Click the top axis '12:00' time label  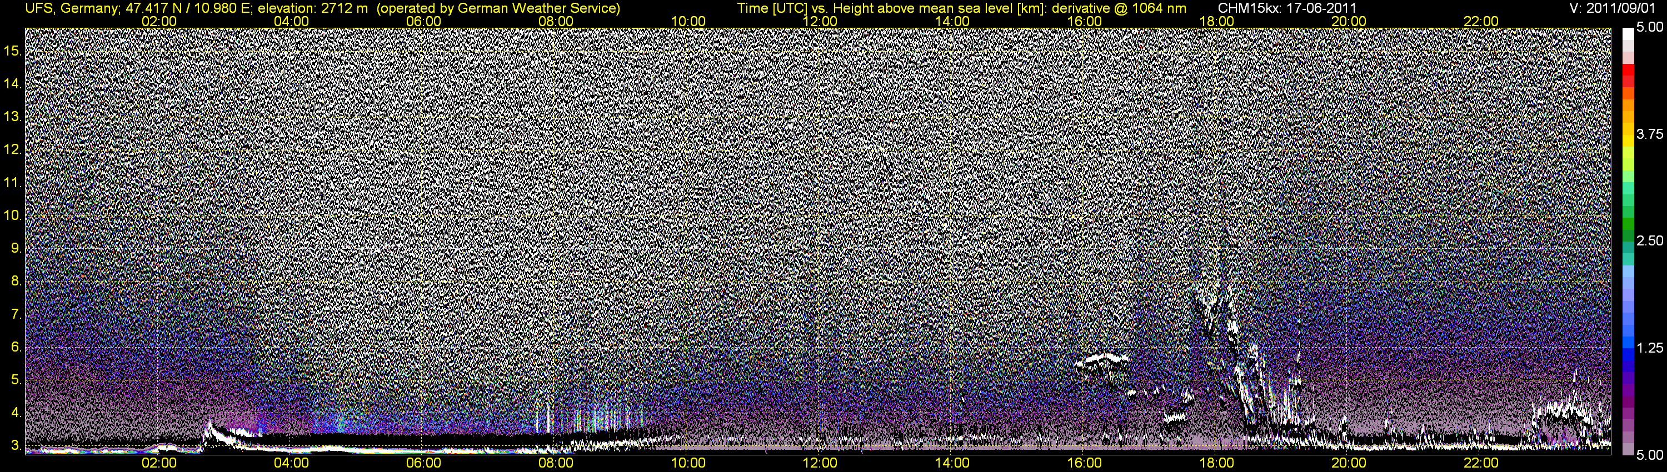coord(820,21)
